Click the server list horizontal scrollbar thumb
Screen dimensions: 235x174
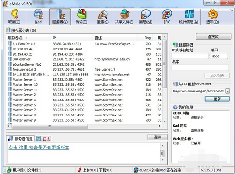(x=49, y=126)
